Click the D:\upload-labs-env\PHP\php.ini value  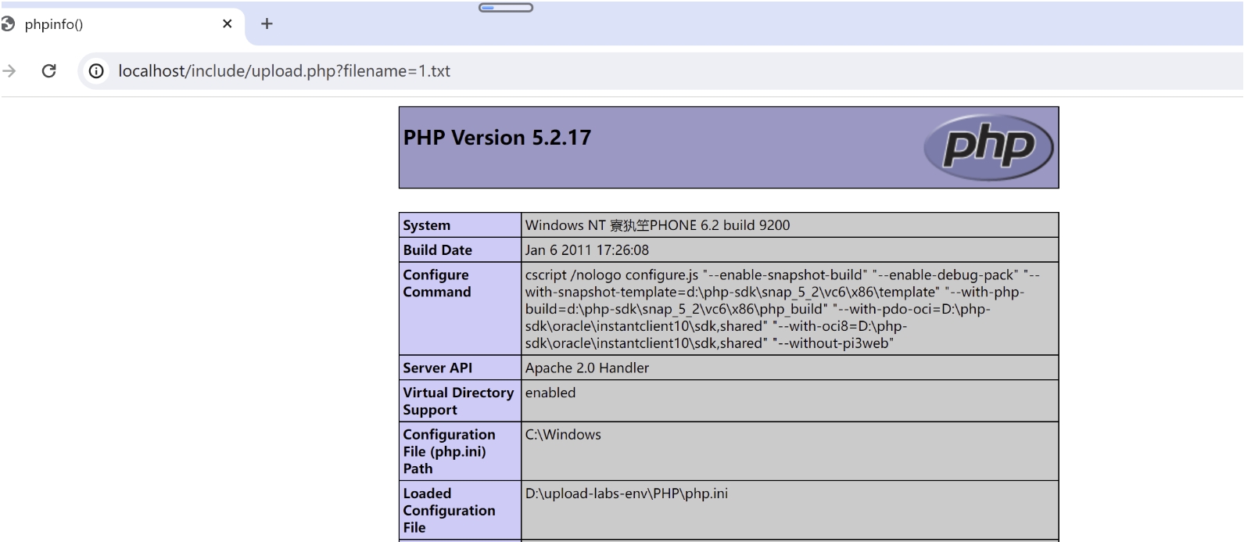pyautogui.click(x=626, y=494)
